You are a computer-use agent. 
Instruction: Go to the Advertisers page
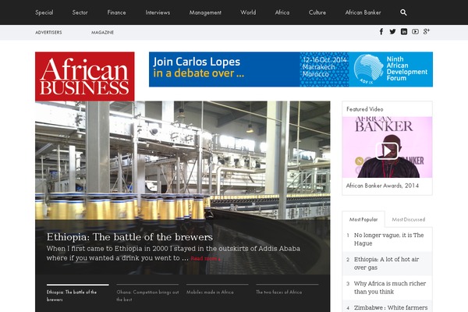point(48,32)
